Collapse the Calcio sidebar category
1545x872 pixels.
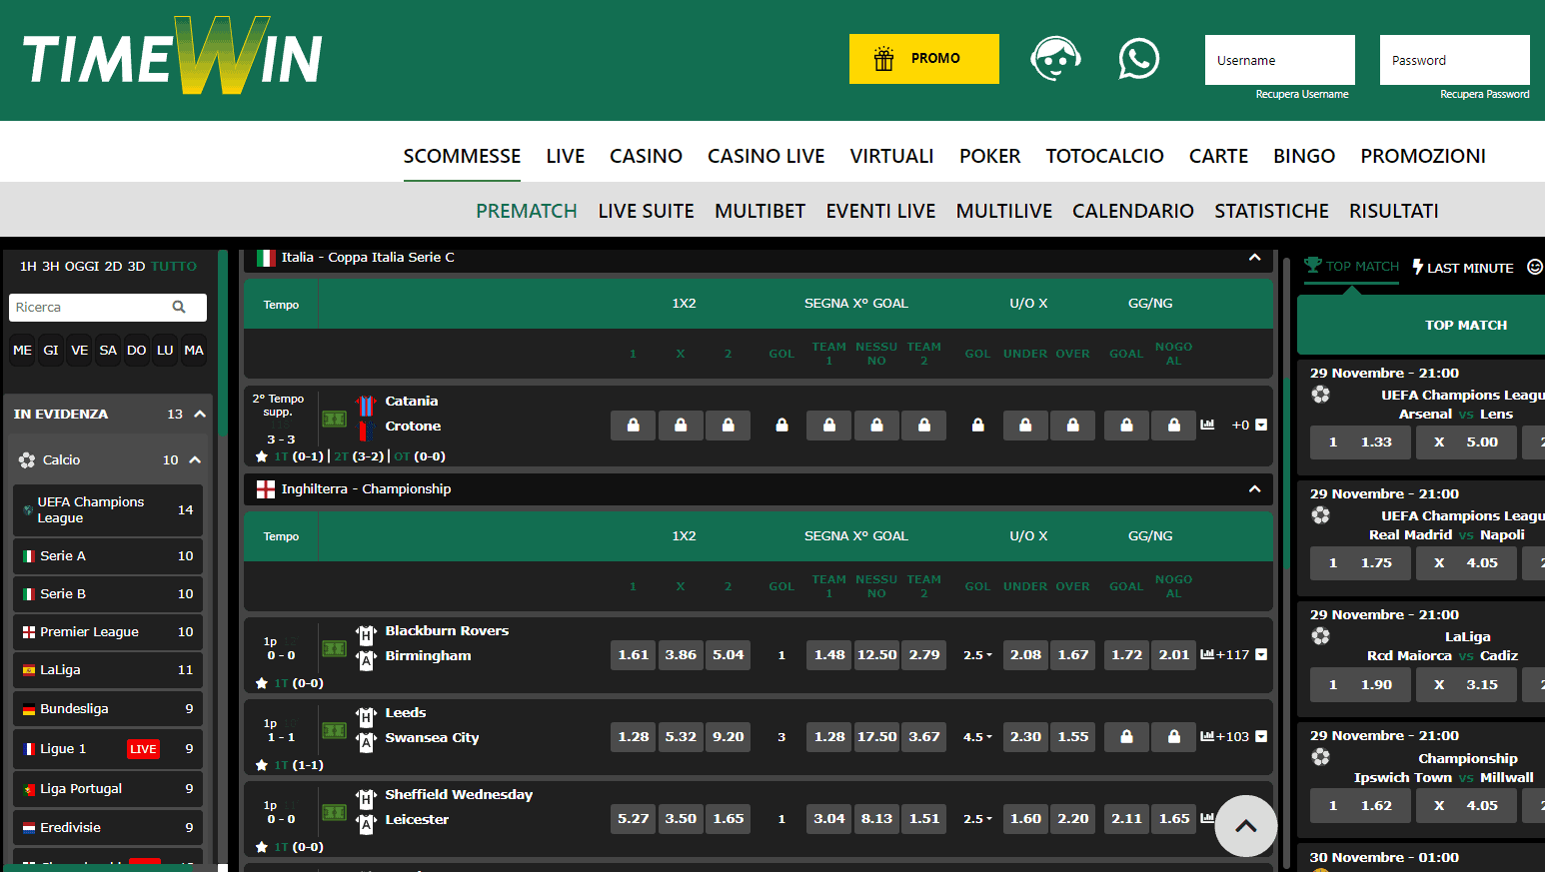195,460
